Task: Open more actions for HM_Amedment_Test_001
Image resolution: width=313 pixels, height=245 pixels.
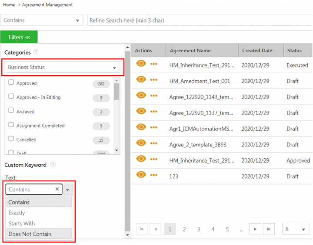Action: tap(154, 80)
